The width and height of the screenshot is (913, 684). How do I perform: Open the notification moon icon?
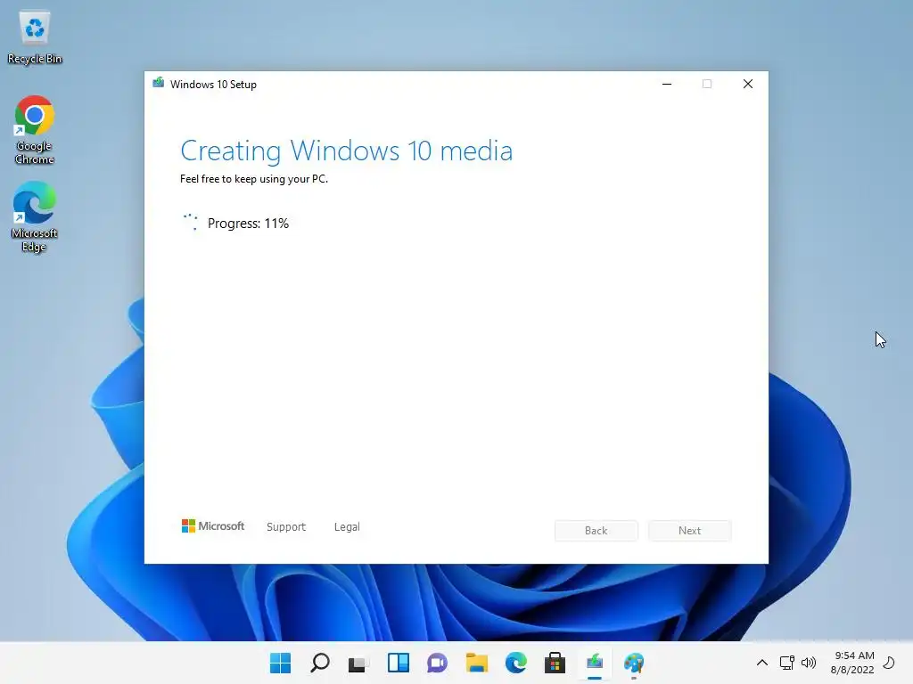(889, 663)
